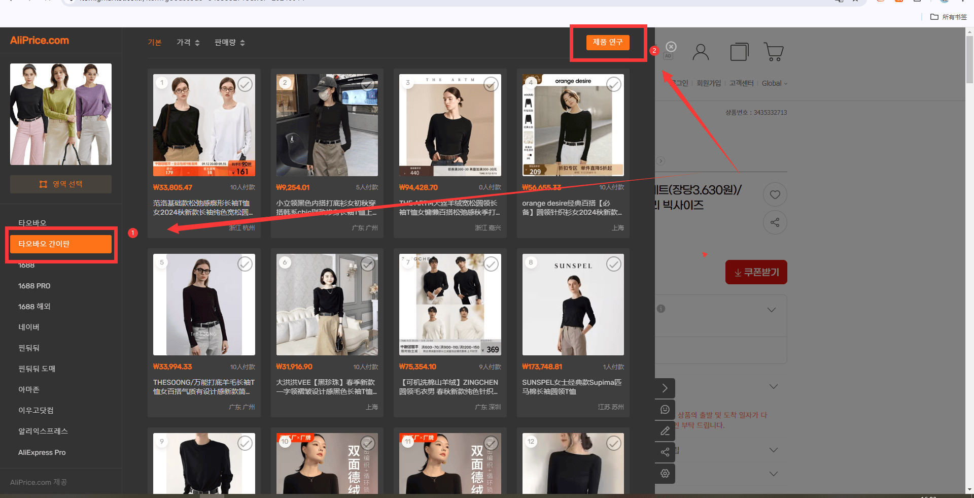Sort results by 판매량 arrows
The width and height of the screenshot is (974, 498).
click(x=230, y=43)
